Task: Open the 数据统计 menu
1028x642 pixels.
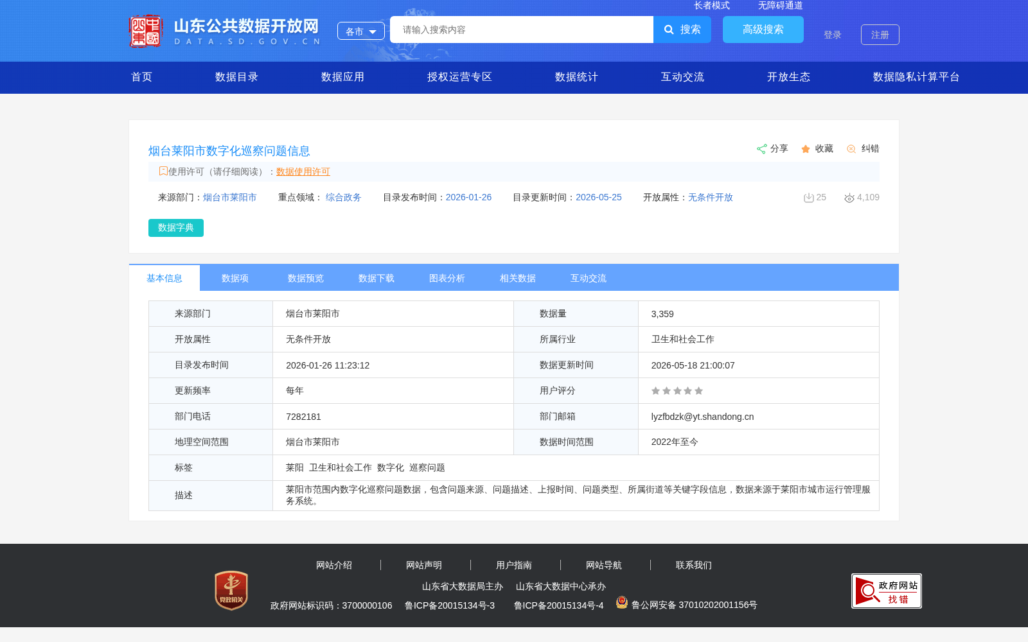Action: pyautogui.click(x=577, y=77)
